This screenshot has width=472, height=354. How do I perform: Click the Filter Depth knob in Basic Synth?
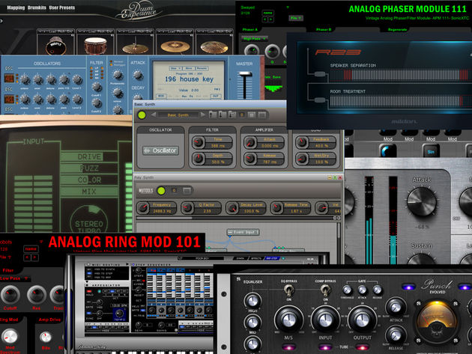[x=198, y=159]
